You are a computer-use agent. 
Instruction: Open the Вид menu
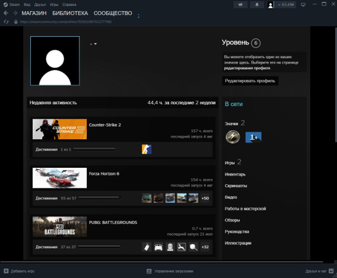click(27, 5)
